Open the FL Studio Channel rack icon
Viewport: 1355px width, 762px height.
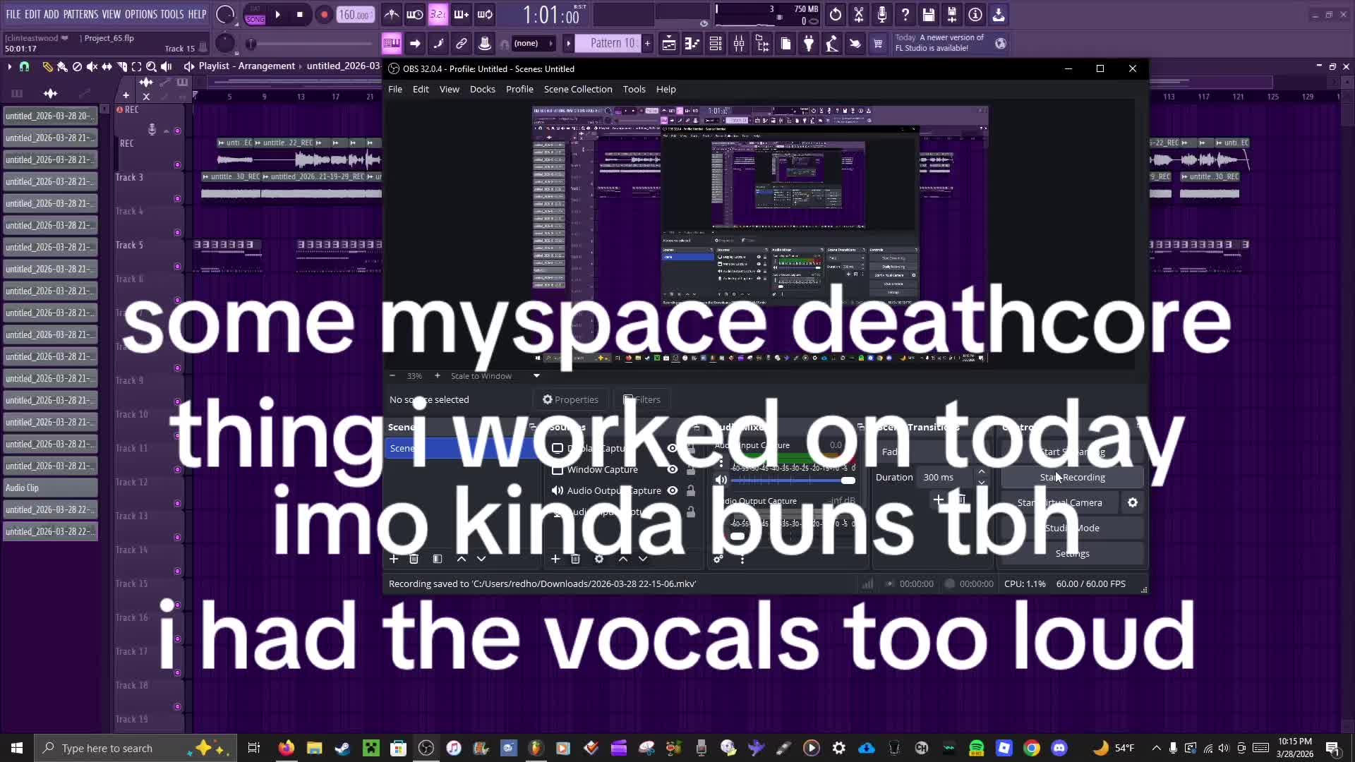716,44
